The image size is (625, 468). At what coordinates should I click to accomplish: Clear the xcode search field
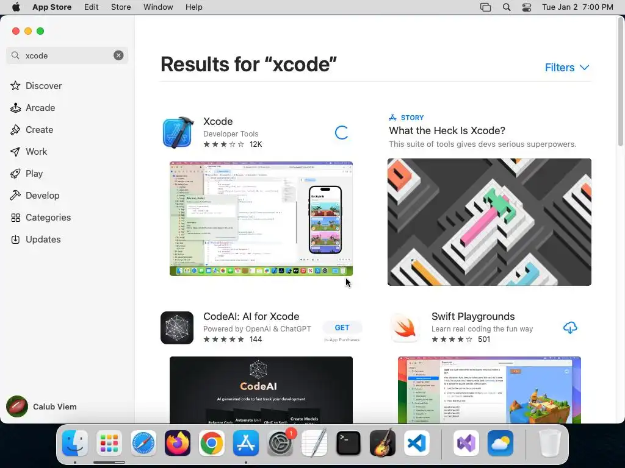tap(118, 55)
